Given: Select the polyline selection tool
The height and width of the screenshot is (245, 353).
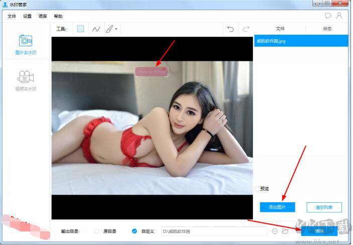Looking at the screenshot, I should (96, 29).
